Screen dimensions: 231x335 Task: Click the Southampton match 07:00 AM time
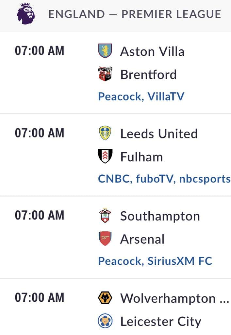click(40, 215)
